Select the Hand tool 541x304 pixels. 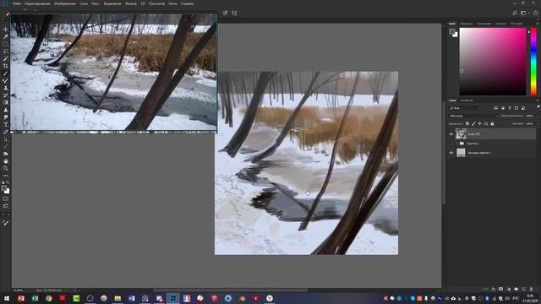pos(6,161)
